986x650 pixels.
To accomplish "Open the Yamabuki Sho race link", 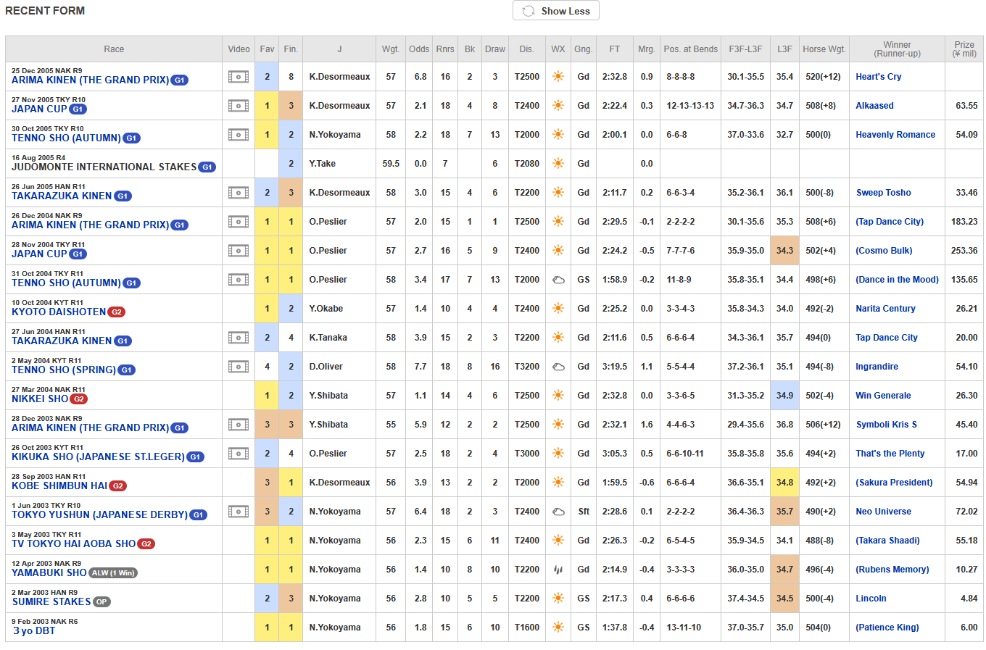I will [49, 573].
